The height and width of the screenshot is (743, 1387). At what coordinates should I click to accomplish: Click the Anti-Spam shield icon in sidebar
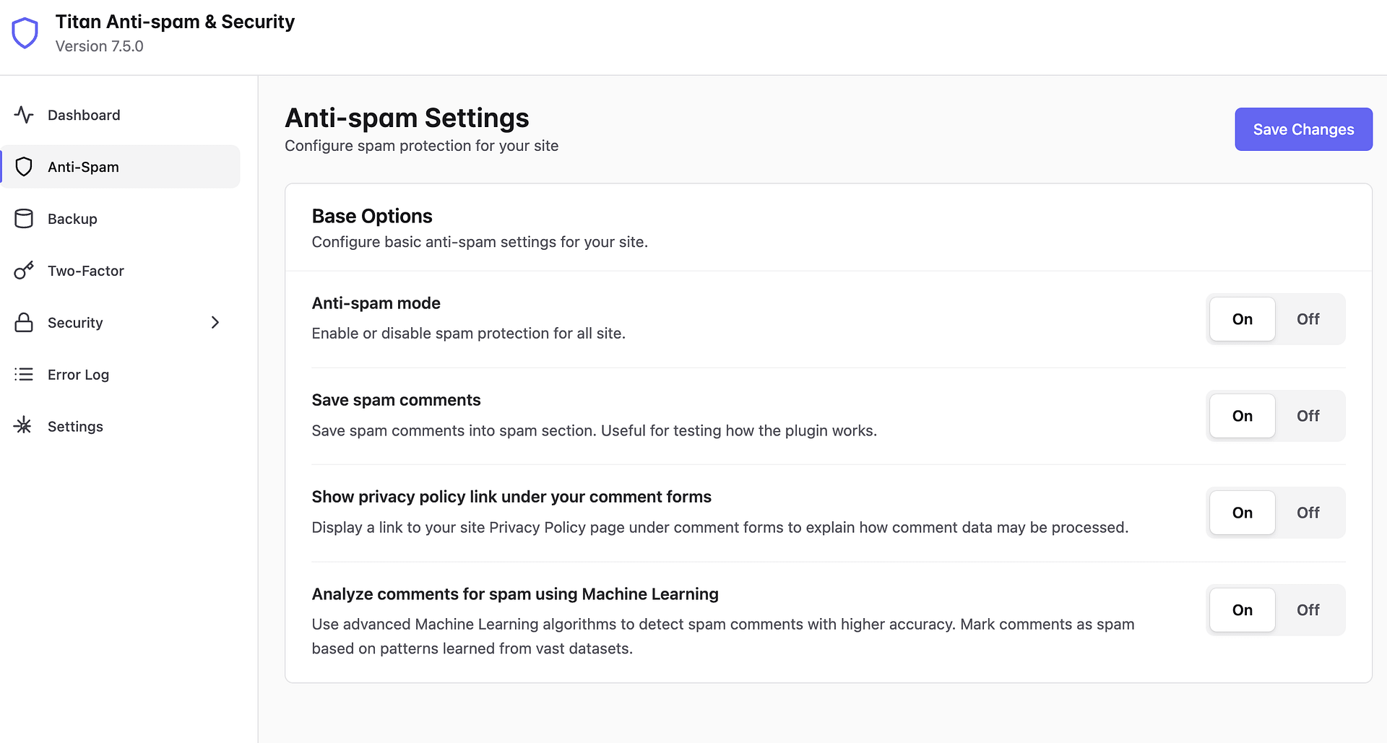pos(24,167)
